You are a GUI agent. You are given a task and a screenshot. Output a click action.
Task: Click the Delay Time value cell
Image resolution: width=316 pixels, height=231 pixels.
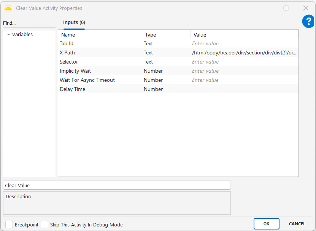244,89
